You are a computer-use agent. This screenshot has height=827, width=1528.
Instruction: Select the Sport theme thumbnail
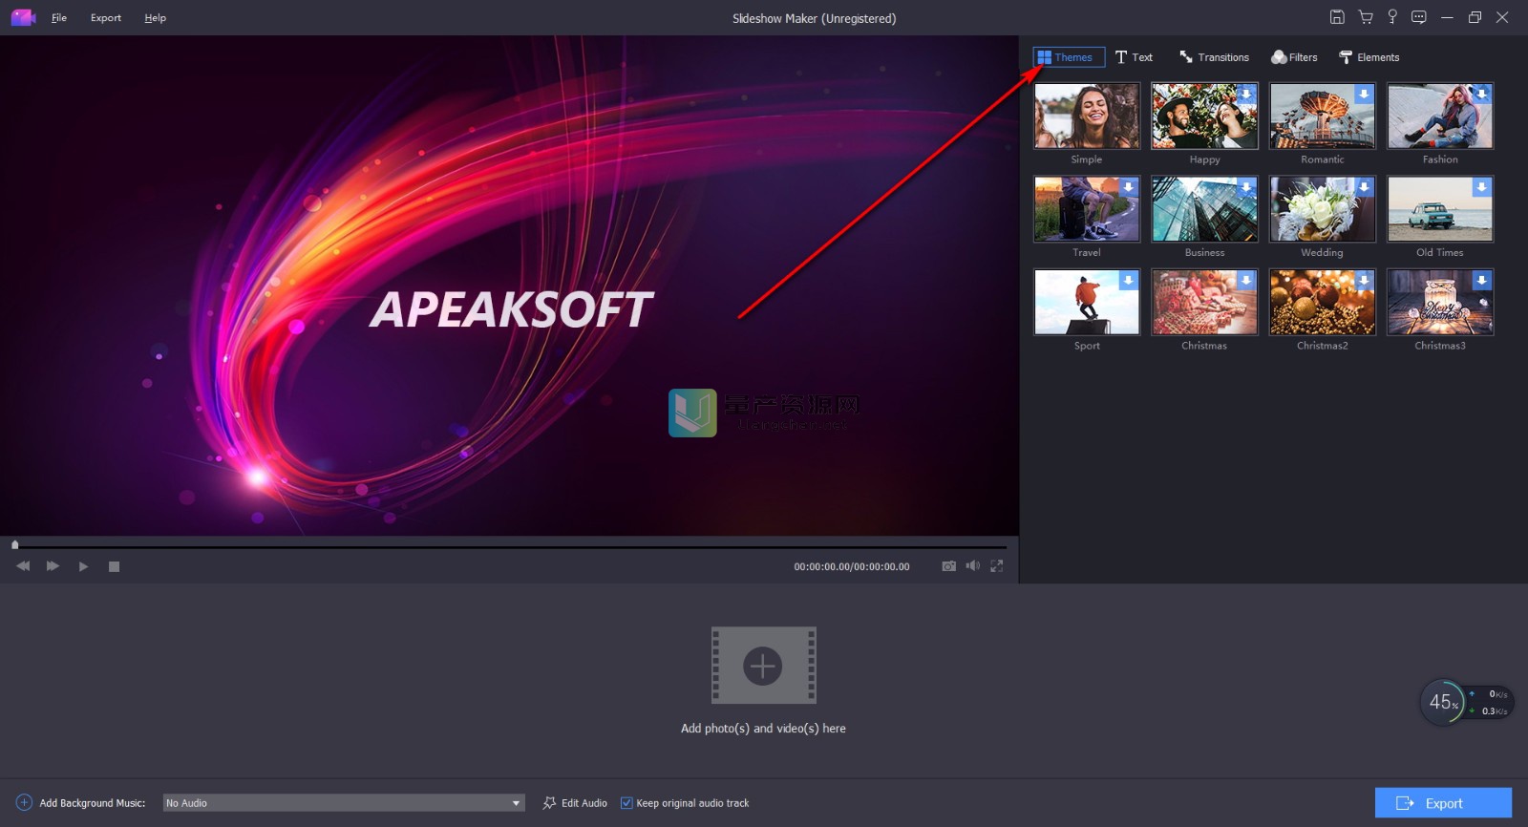[1087, 302]
